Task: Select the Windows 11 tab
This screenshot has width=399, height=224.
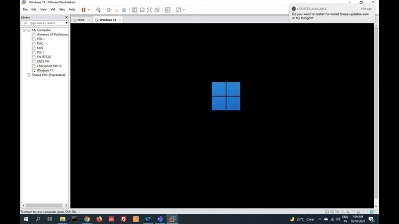Action: coord(108,20)
